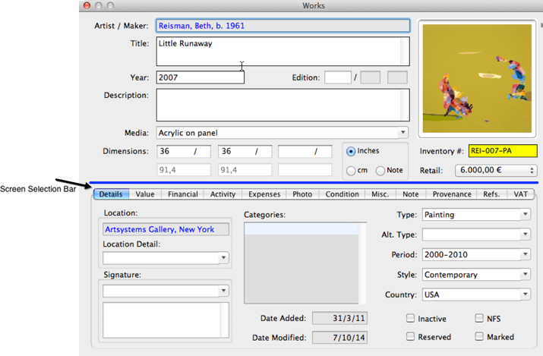Tick the Marked checkbox

pos(480,336)
